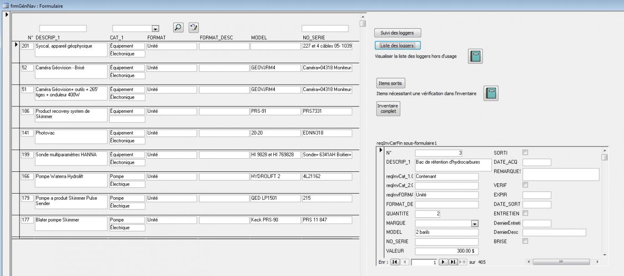
Task: Open the CAT_1 filter dropdown
Action: click(156, 28)
